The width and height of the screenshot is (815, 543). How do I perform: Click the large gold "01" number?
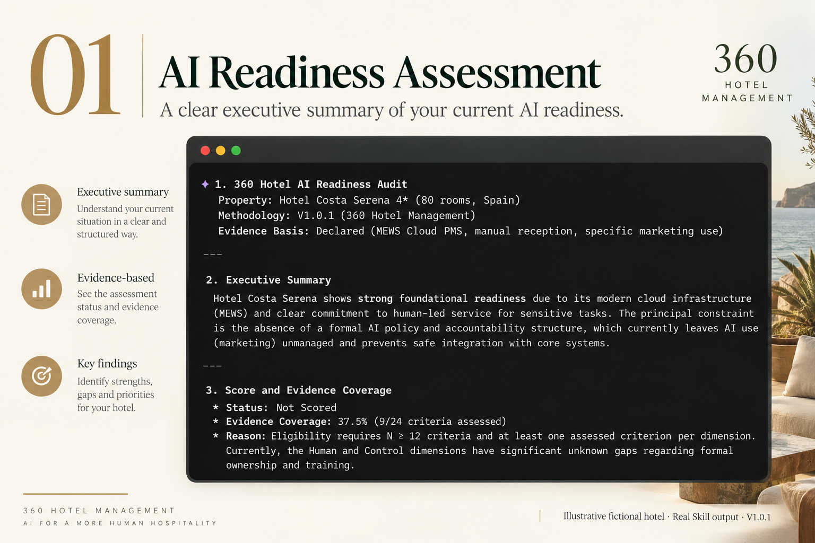tap(75, 75)
